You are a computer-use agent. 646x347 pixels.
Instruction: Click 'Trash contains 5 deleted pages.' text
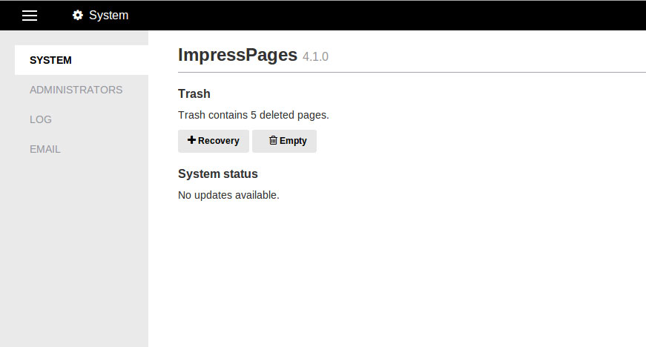click(254, 115)
